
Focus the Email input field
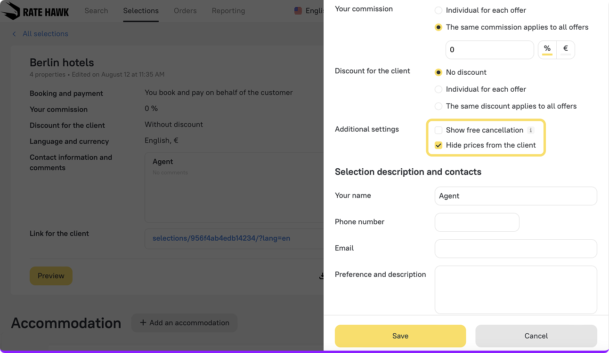(x=516, y=248)
